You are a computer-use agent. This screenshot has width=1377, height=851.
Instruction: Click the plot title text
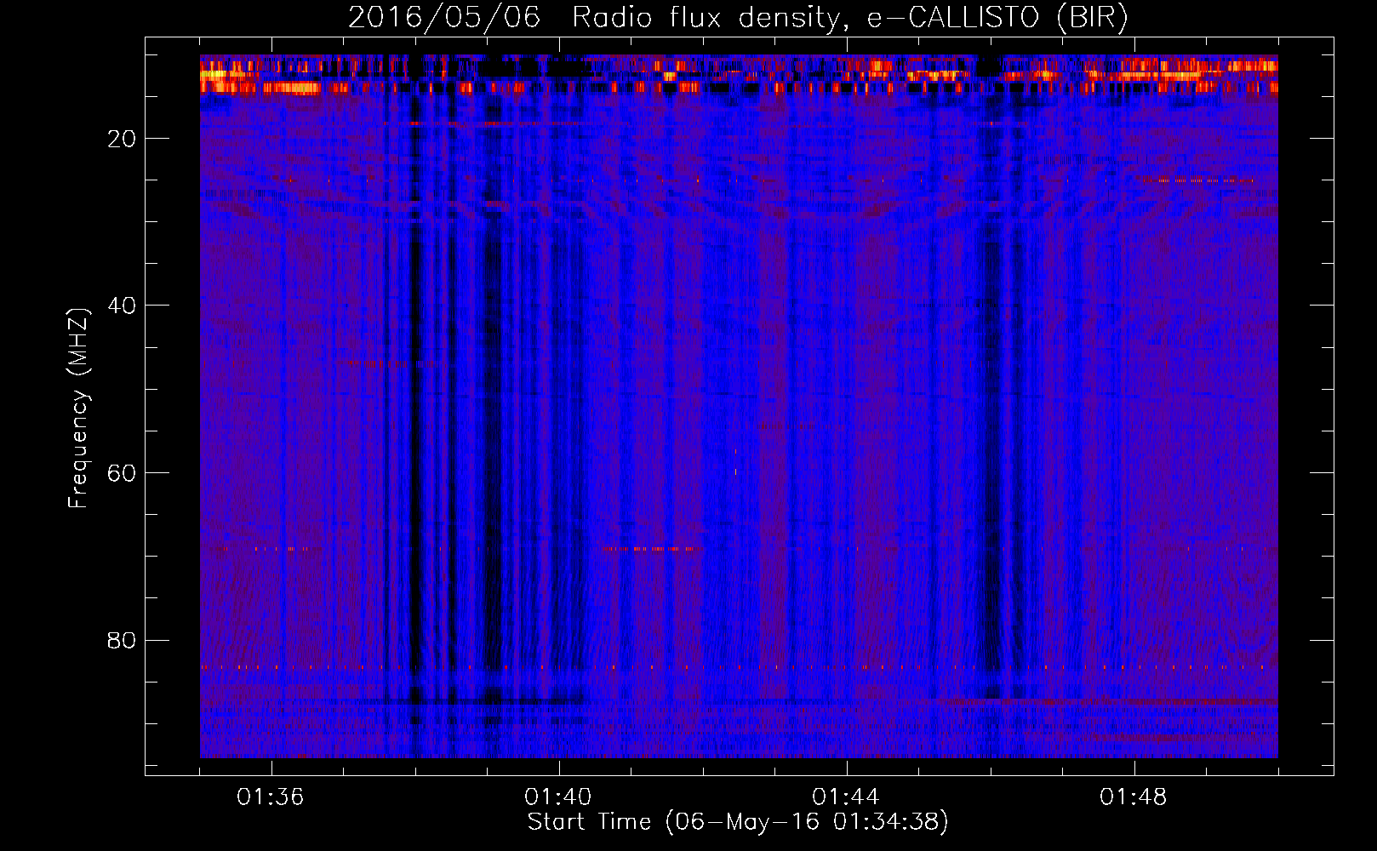point(738,18)
